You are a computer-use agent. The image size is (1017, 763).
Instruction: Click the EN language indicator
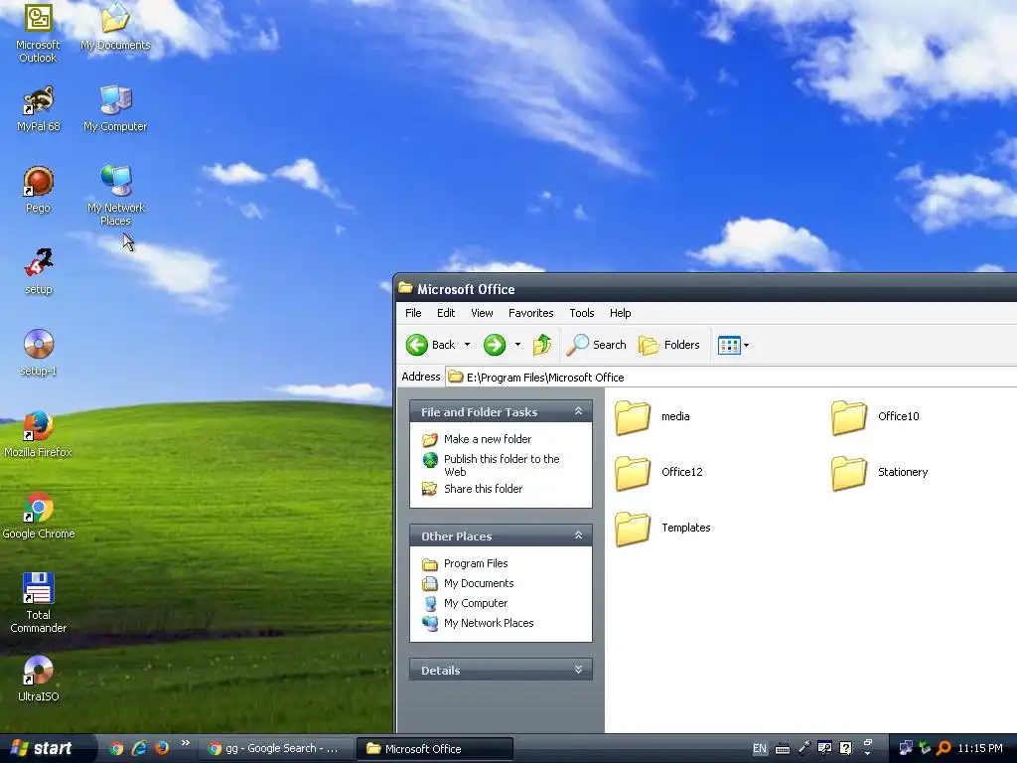pos(759,749)
